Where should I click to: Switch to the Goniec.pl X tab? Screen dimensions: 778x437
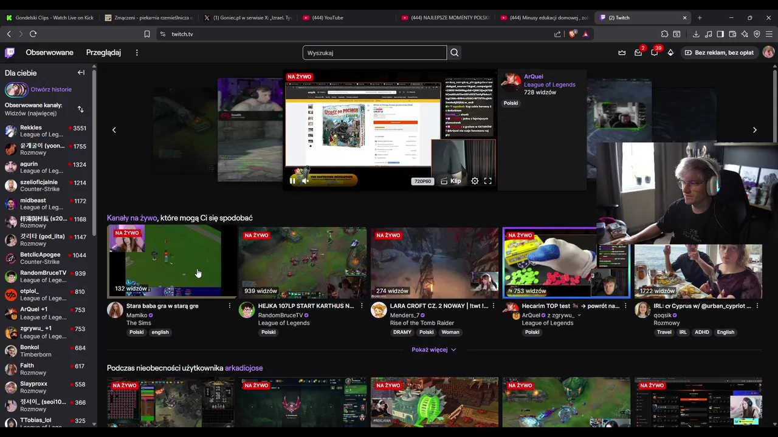click(248, 18)
